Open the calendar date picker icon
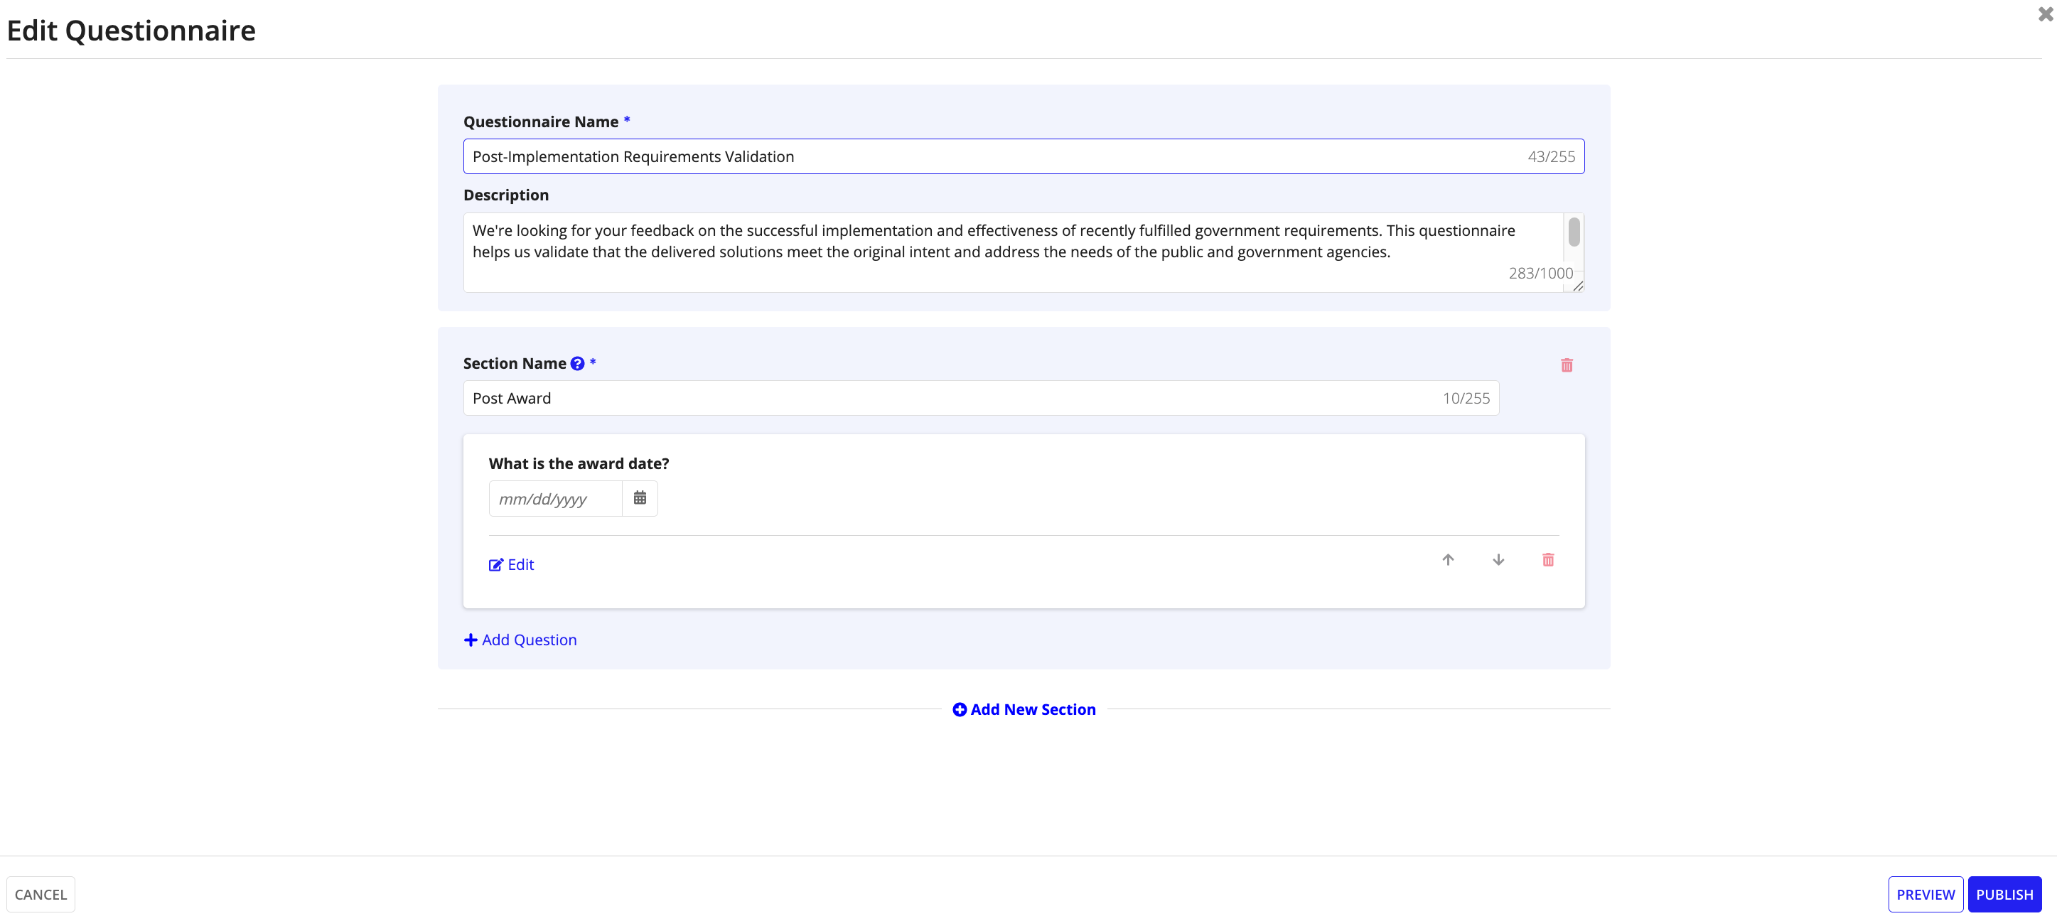Viewport: 2057px width, 921px height. tap(640, 498)
